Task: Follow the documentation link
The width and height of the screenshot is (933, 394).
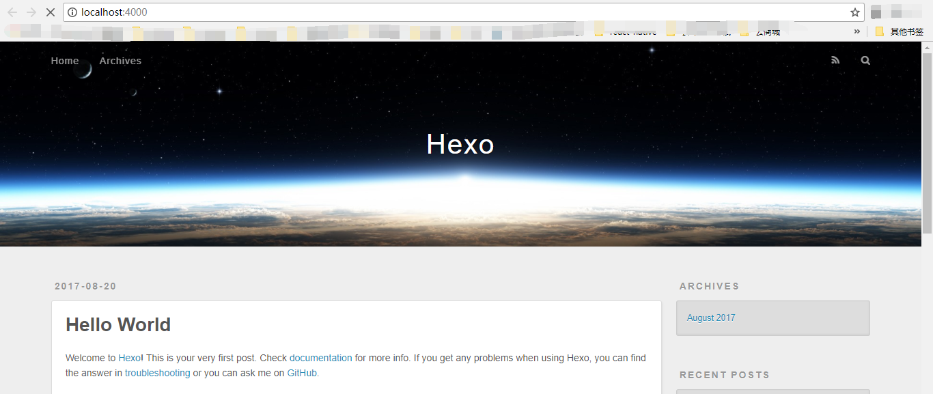Action: (x=320, y=358)
